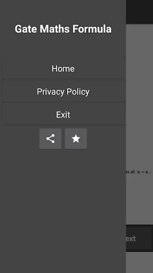Click the partially hidden Next button

tap(139, 238)
